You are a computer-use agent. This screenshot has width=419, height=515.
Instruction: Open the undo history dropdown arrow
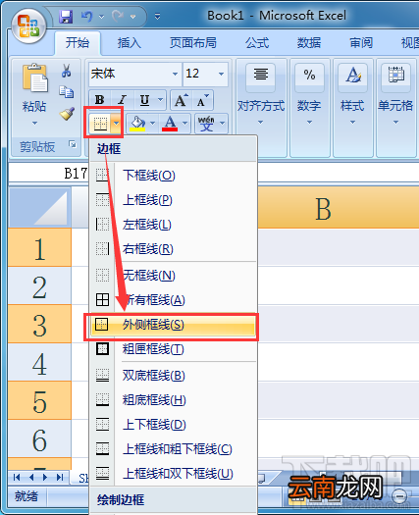(x=101, y=17)
